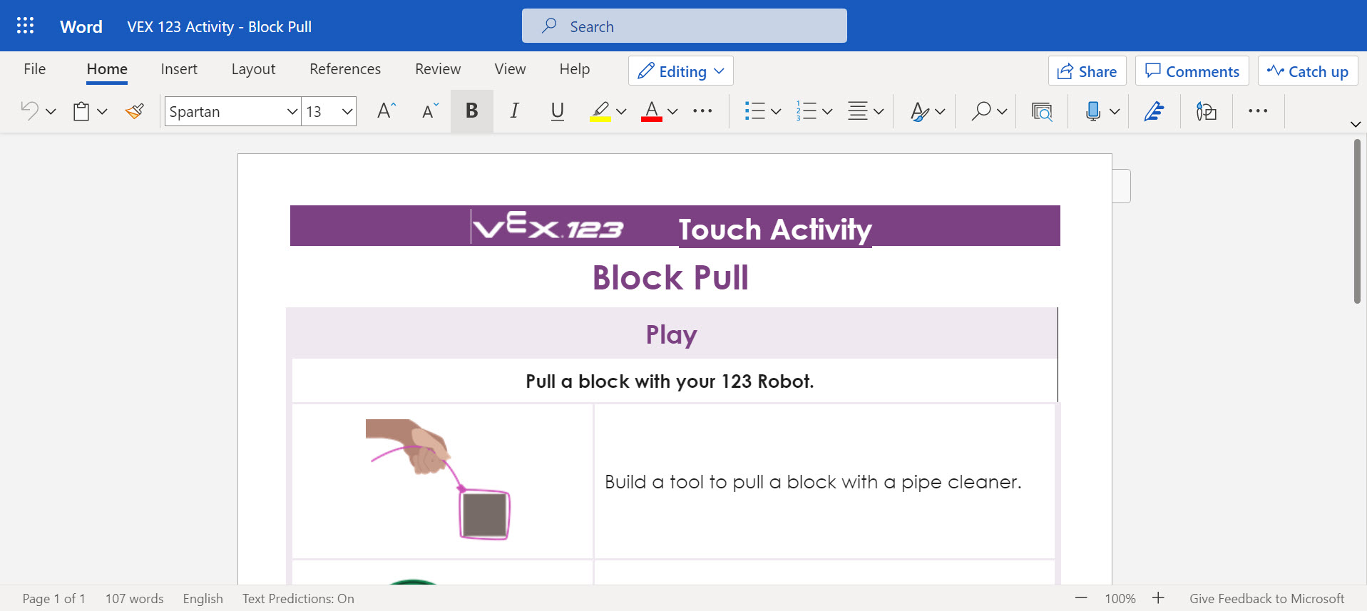Click in the Search box
Screen dimensions: 1367x611
tap(685, 26)
